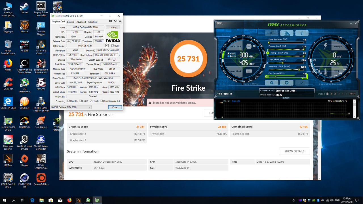Switch to GPU-Z Sensors tab

71,22
